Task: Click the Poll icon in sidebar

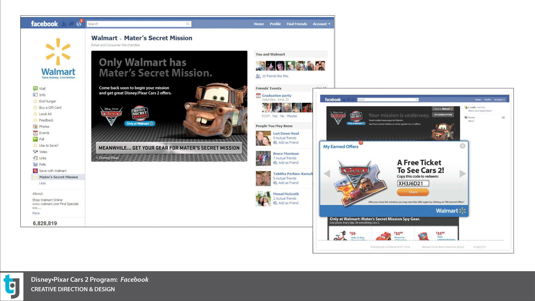Action: click(35, 139)
